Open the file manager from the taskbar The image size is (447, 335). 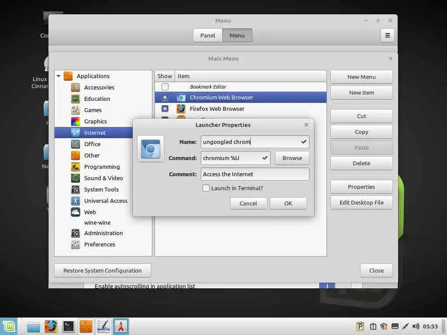(x=34, y=326)
